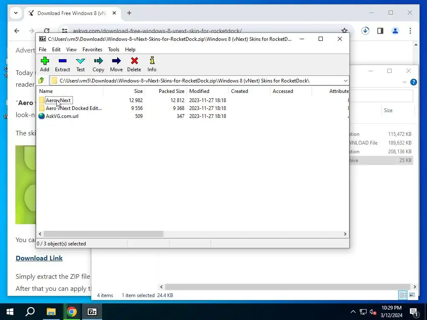Reload the Chrome page

coord(47,31)
